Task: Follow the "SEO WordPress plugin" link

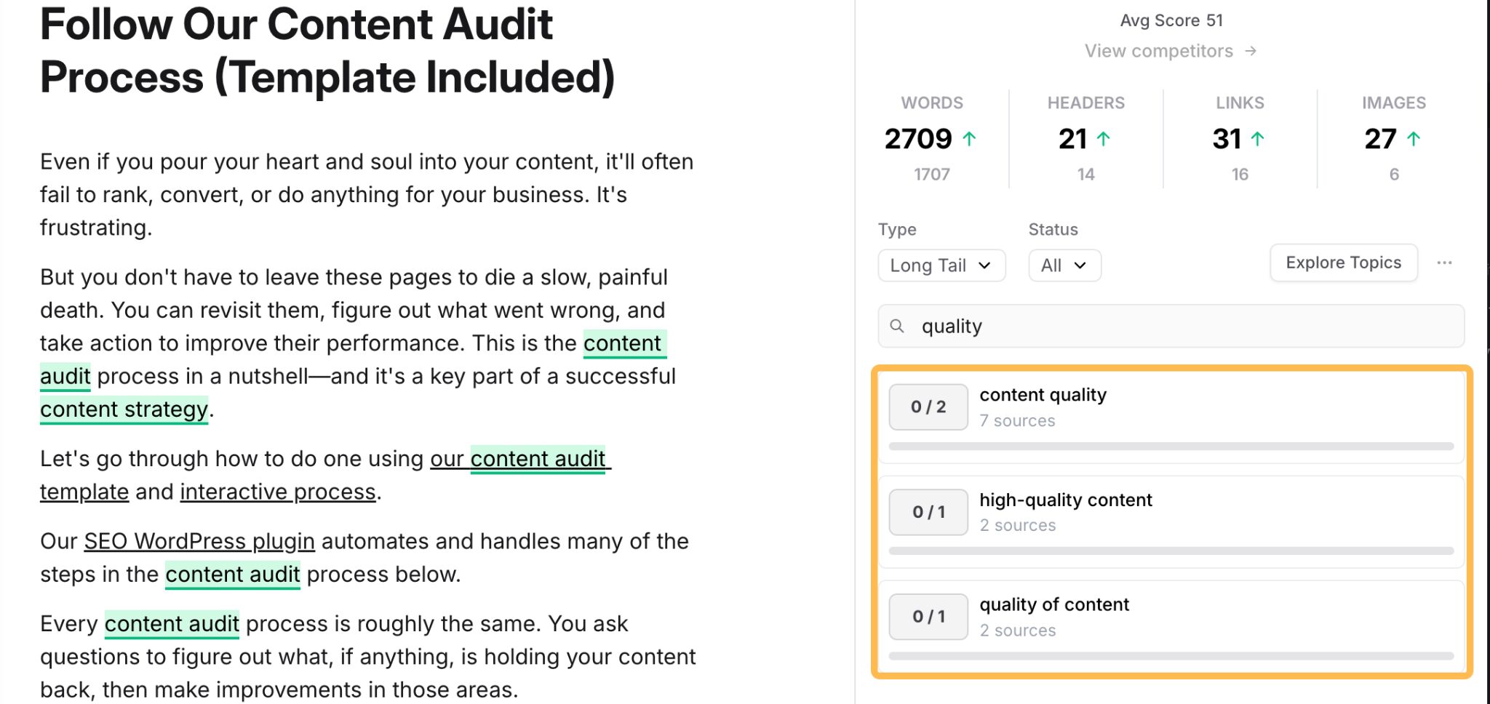Action: (199, 542)
